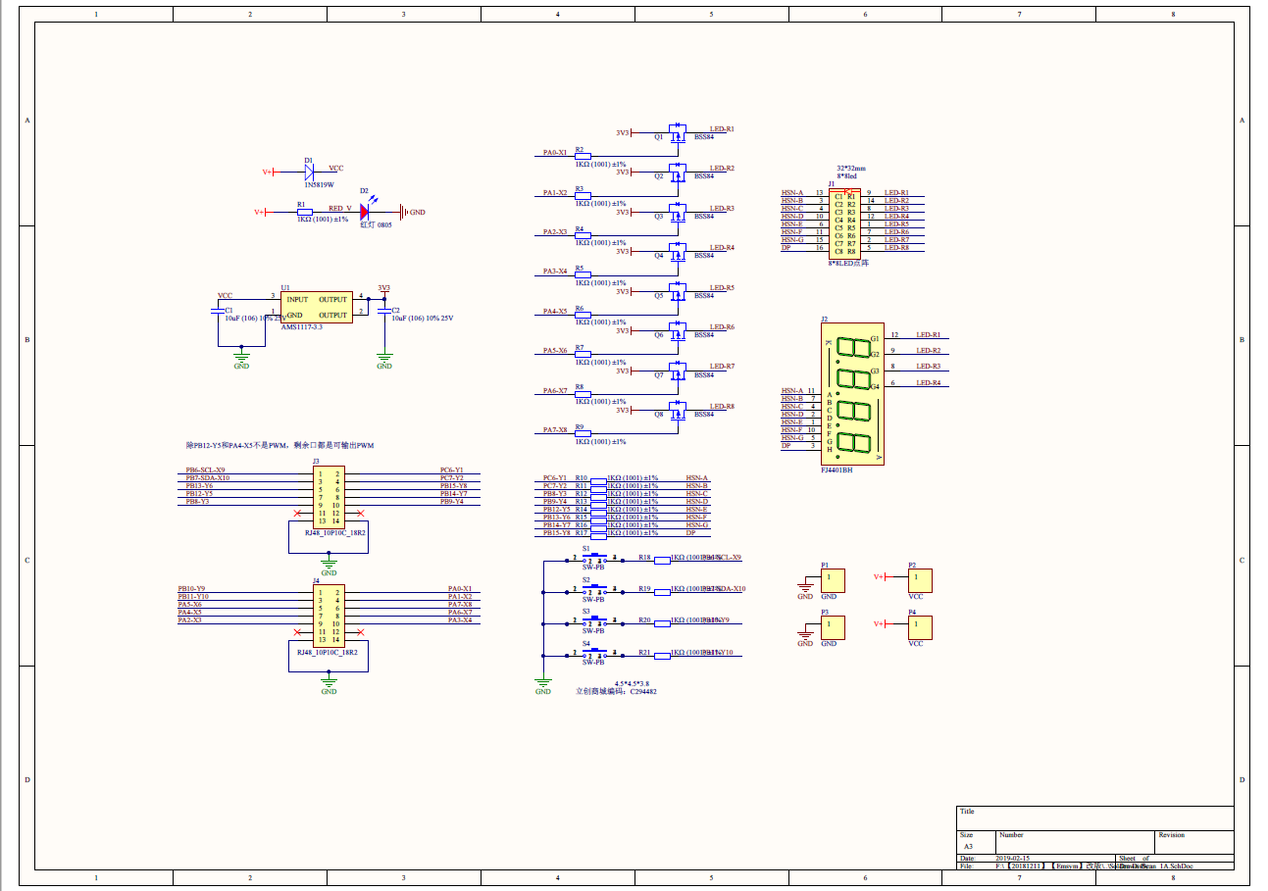Click the 4.5*4.5*3.8 dimension text

pos(632,683)
